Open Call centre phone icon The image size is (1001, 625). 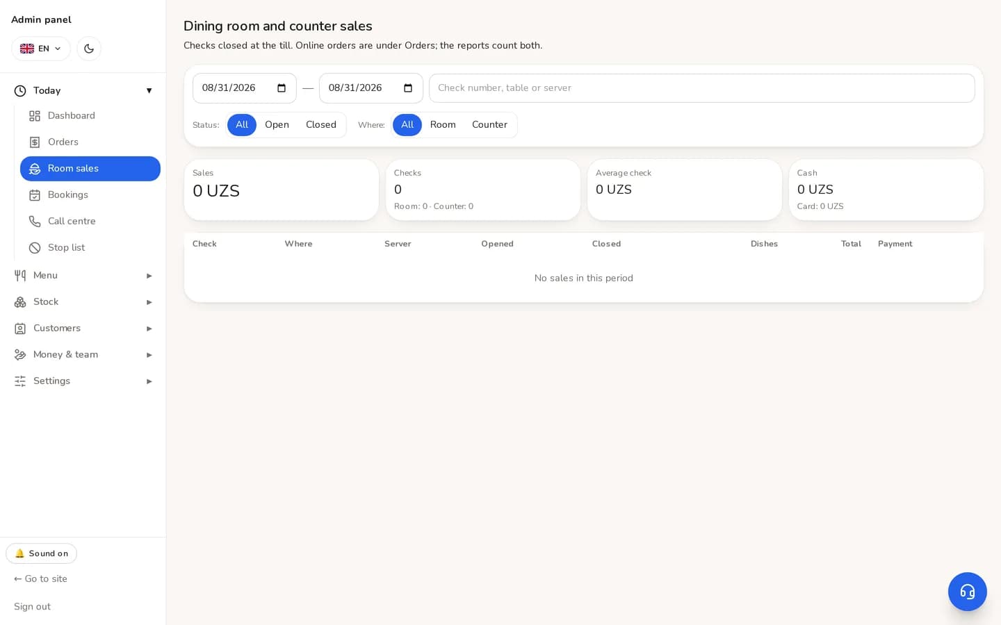(x=35, y=222)
